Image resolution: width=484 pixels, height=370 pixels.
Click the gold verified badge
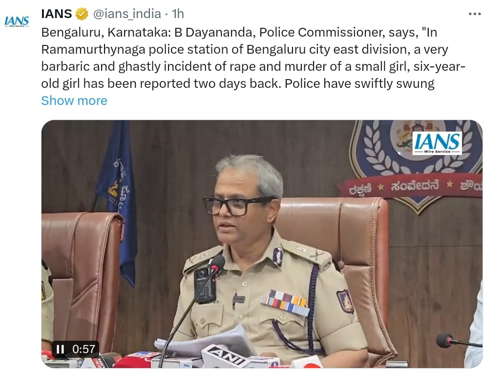(x=82, y=14)
